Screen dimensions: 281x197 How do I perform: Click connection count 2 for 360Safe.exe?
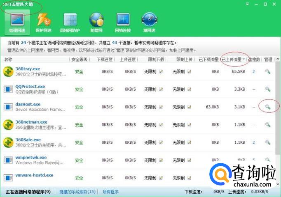coord(253,142)
